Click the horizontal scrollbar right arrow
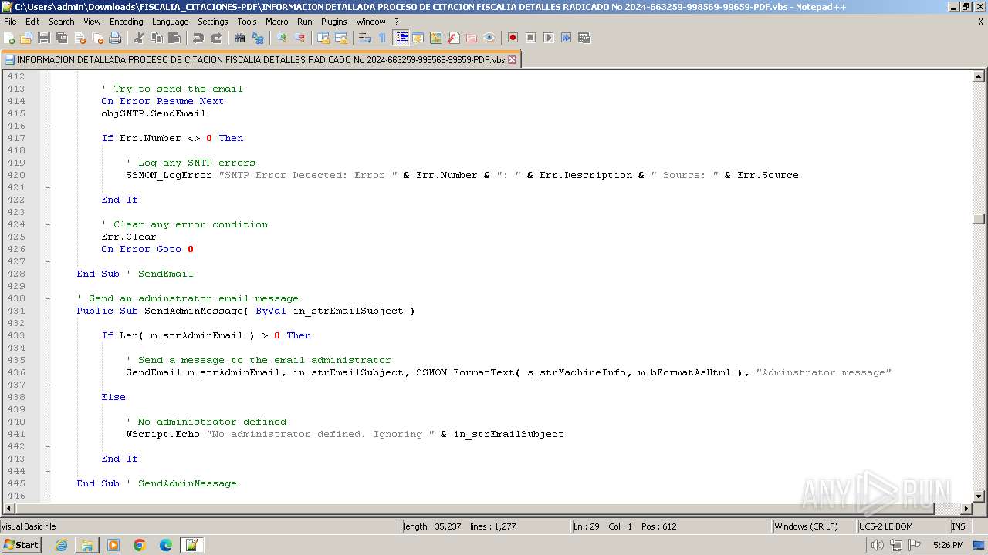Image resolution: width=988 pixels, height=555 pixels. pos(966,508)
